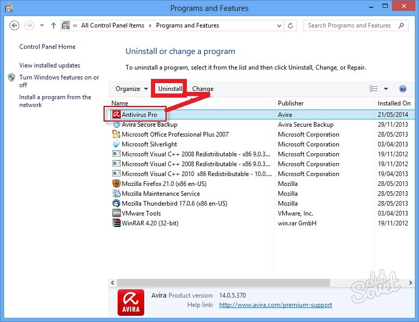Open the Help question mark icon
419x322 pixels.
click(x=402, y=89)
